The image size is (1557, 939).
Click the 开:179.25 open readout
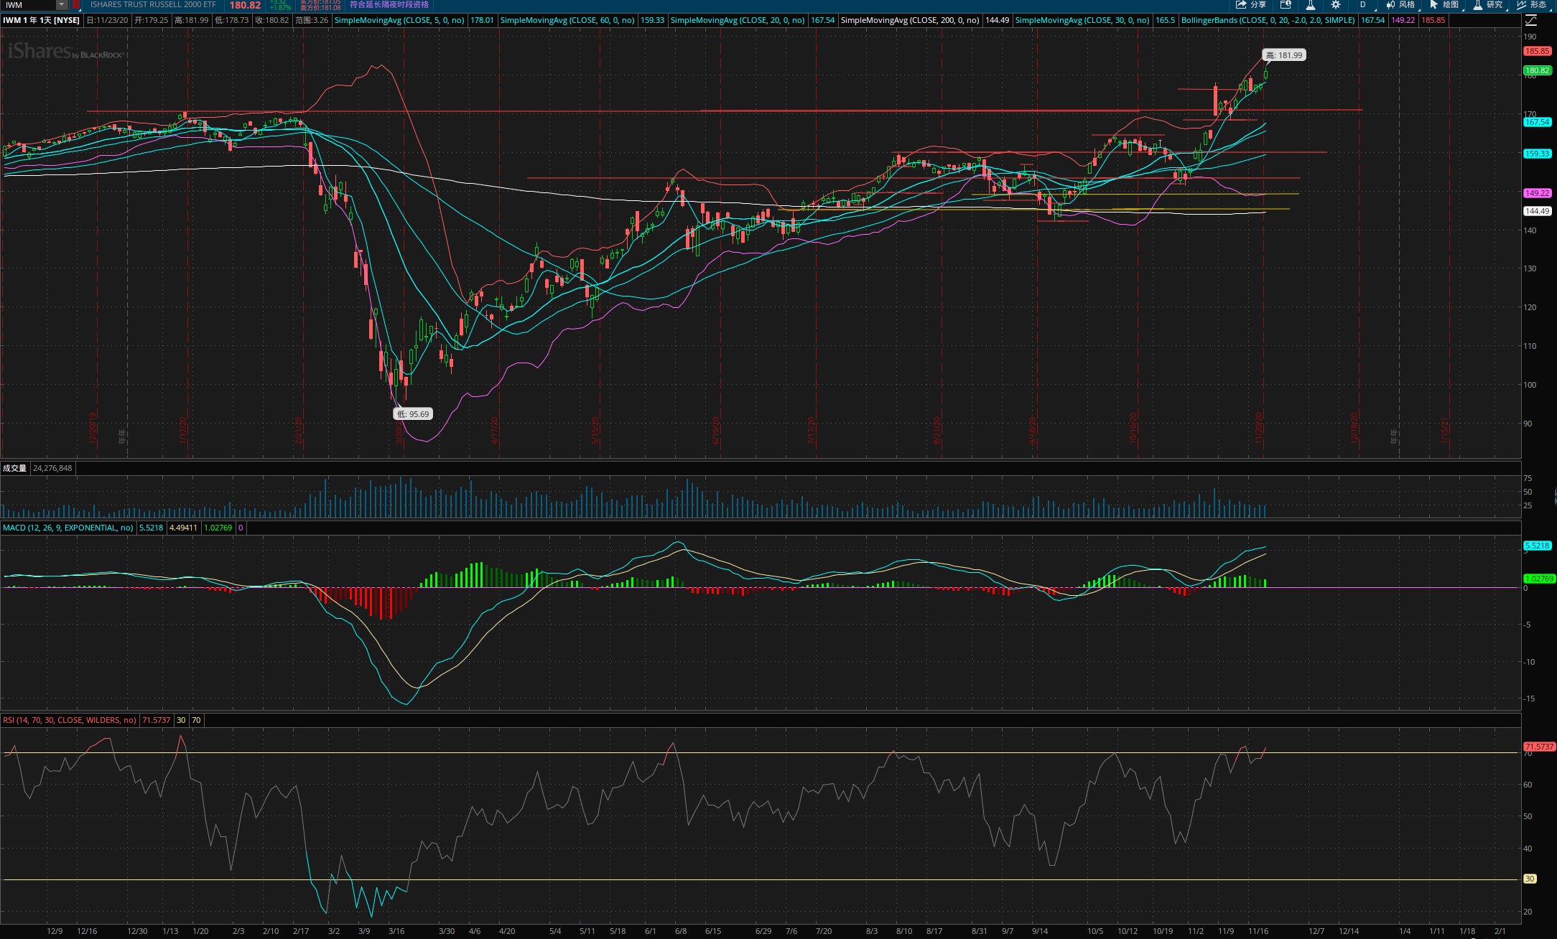152,20
